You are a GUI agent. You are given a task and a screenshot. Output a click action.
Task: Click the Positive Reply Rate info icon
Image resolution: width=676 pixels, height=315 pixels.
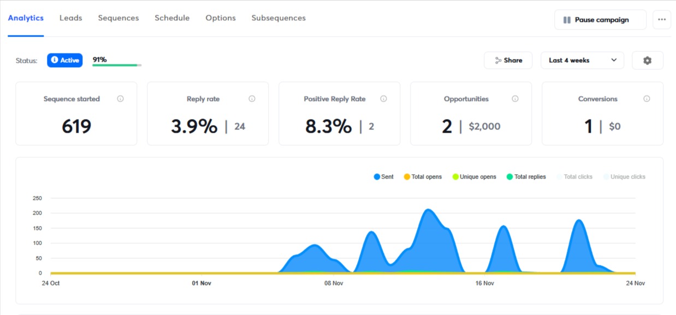(x=384, y=99)
